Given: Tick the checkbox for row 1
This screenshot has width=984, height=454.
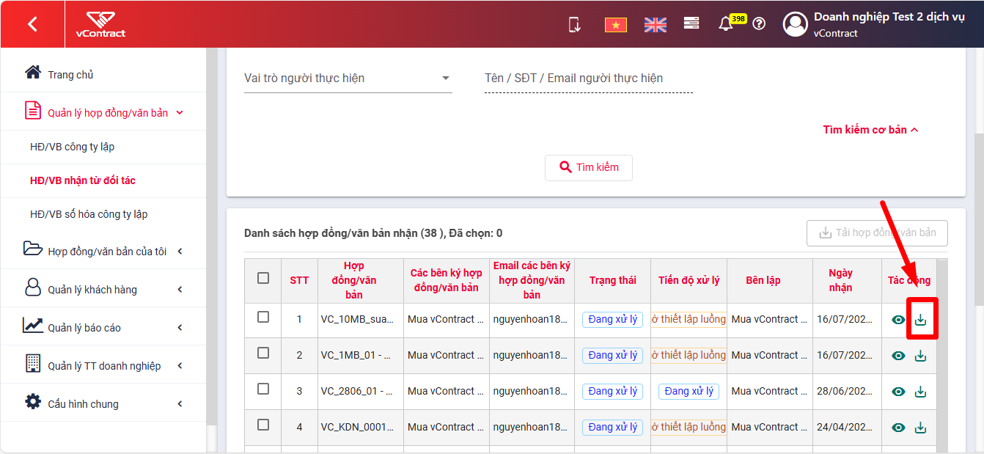Looking at the screenshot, I should point(263,317).
